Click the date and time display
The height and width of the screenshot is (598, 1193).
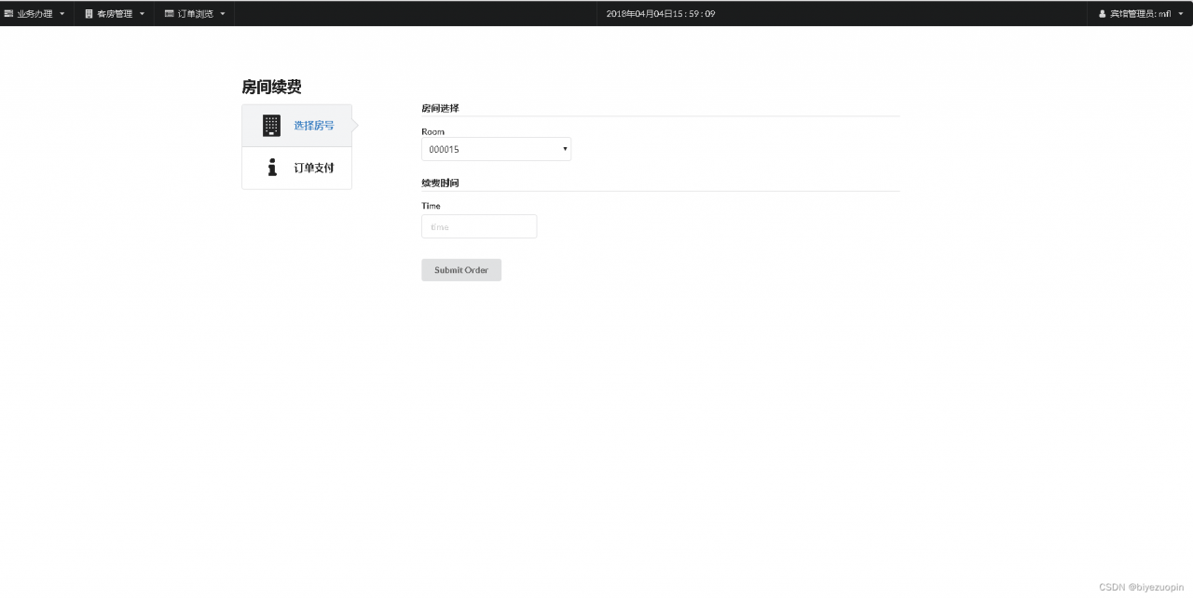[660, 14]
